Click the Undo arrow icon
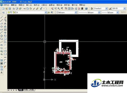The height and width of the screenshot is (93, 127). tap(41, 9)
